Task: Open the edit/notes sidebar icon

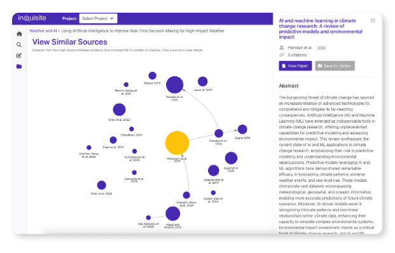Action: (x=19, y=56)
